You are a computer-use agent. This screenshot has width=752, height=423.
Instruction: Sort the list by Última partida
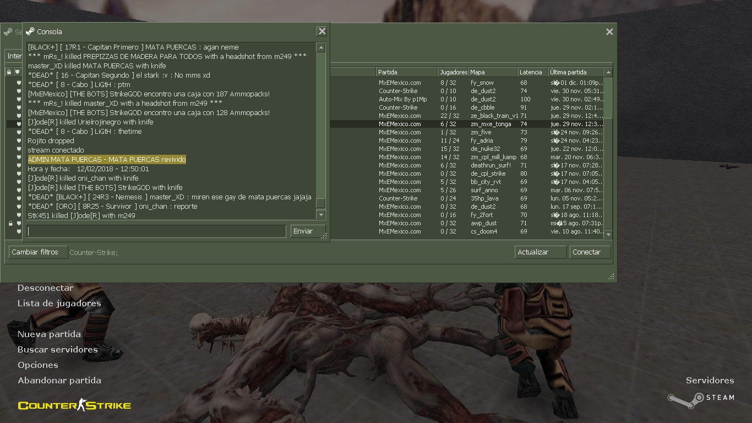tap(575, 72)
